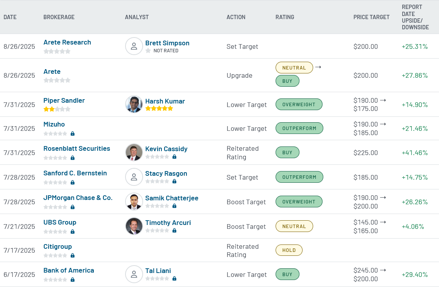439x289 pixels.
Task: Select the 6/17/2025 date cell
Action: [19, 275]
